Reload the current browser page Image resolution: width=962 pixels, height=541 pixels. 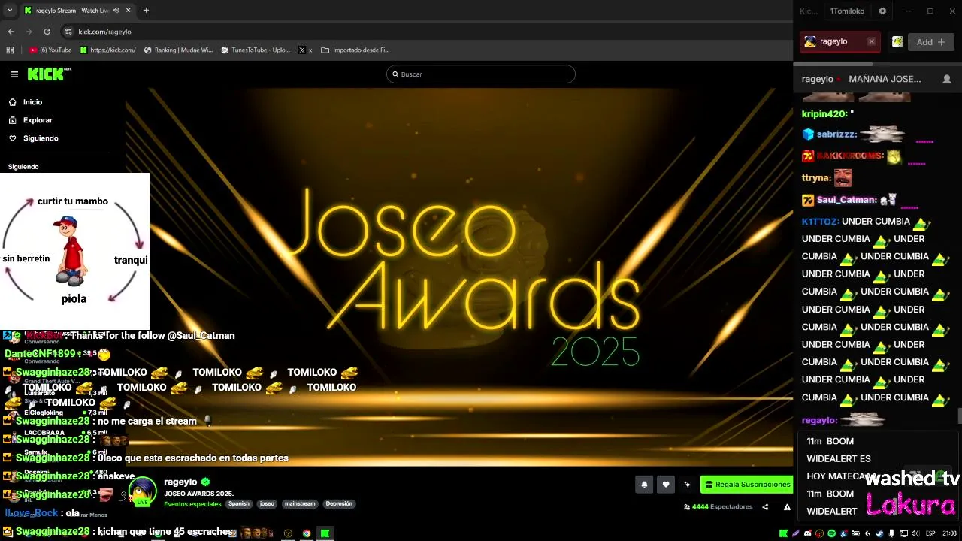coord(47,32)
